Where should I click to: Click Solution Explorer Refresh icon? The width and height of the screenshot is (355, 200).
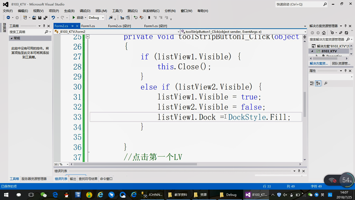tap(346, 33)
